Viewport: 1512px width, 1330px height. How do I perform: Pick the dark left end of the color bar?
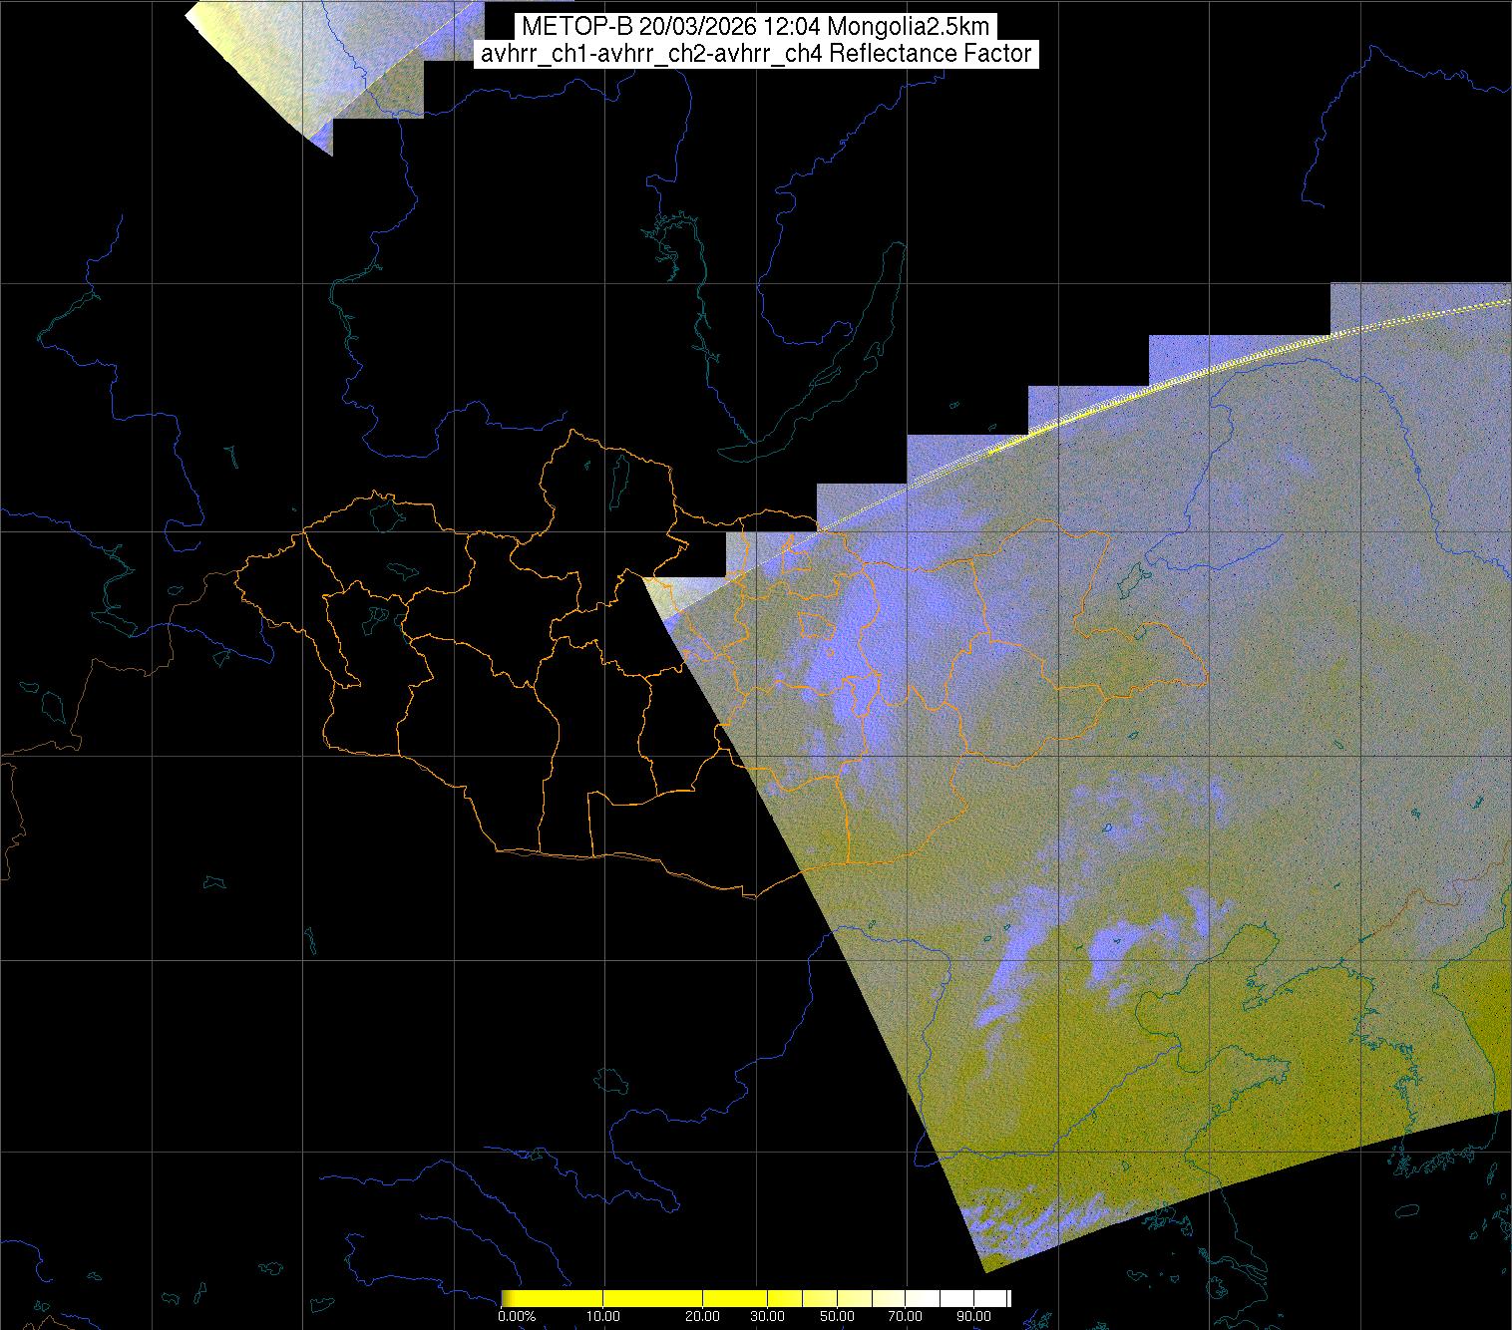tap(505, 1298)
